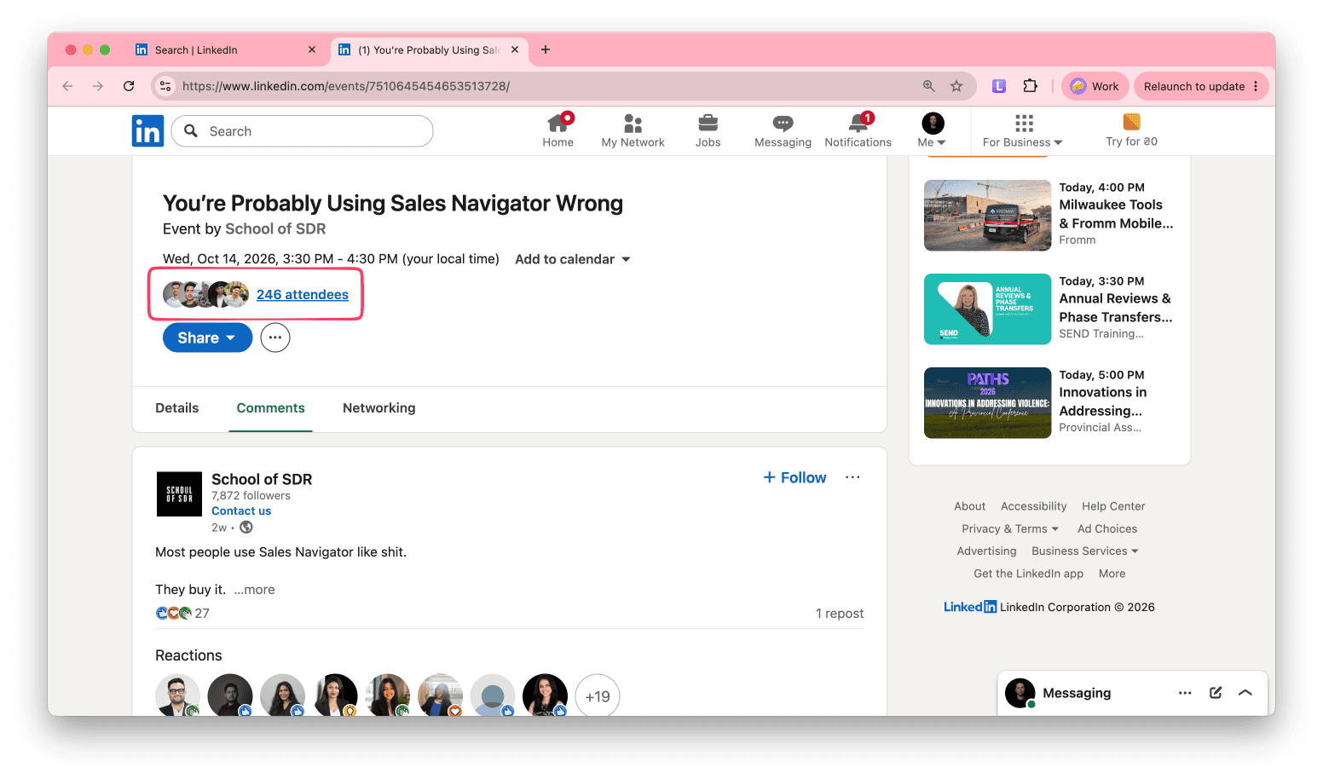Image resolution: width=1323 pixels, height=779 pixels.
Task: Follow School of SDR
Action: (x=794, y=477)
